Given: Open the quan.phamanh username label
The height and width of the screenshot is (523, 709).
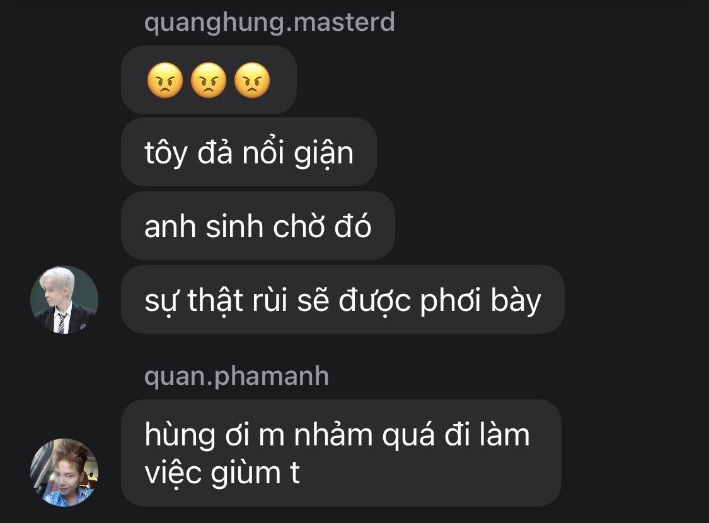Looking at the screenshot, I should pos(236,376).
